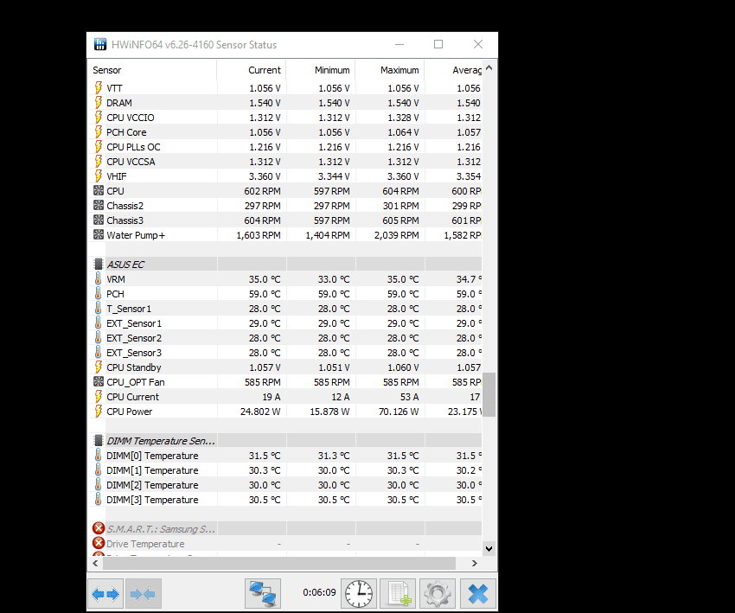Click the Minimum column header
The height and width of the screenshot is (613, 735).
pos(321,70)
